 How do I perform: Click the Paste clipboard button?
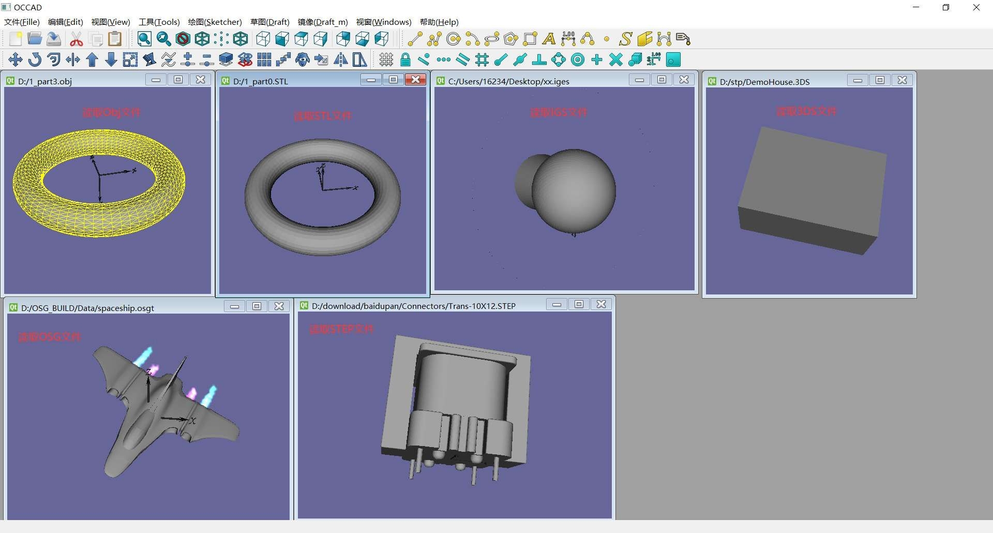click(114, 38)
